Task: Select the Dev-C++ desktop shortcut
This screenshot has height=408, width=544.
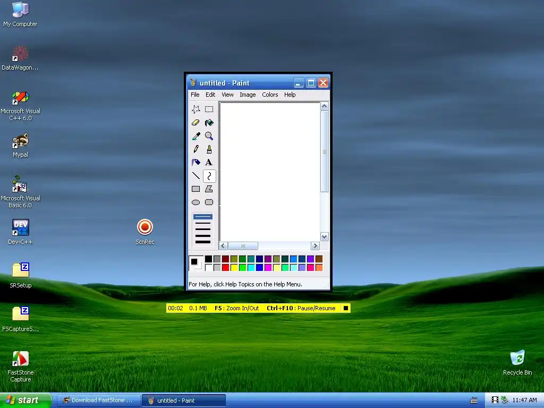Action: pyautogui.click(x=20, y=232)
